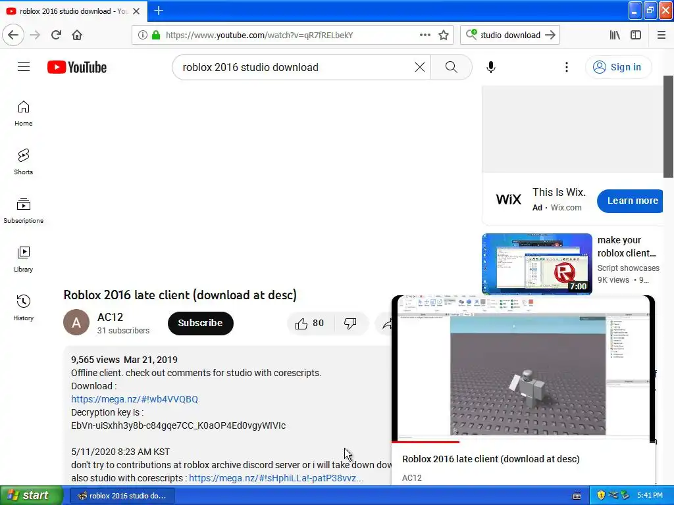The image size is (674, 505).
Task: Click the taskbar keyboard icon
Action: pyautogui.click(x=577, y=496)
